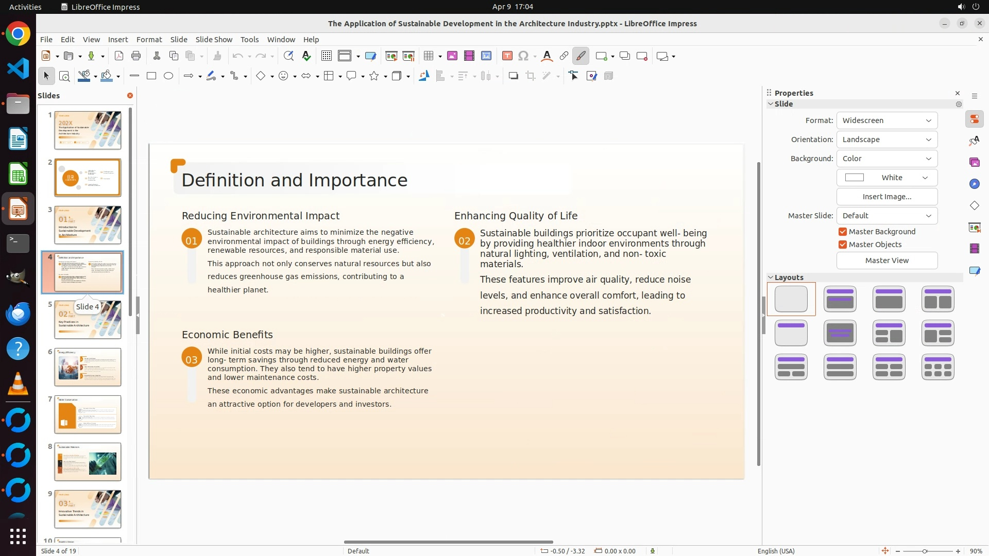
Task: Click the Display Grid toolbar icon
Action: 326,56
